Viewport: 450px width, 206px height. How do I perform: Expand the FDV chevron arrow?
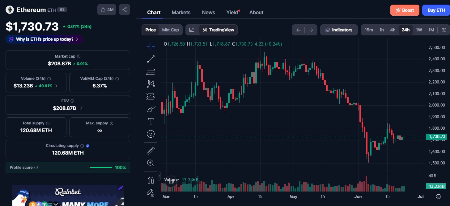(81, 108)
